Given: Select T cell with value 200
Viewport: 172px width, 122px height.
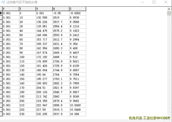Looking at the screenshot, I should [28, 101].
